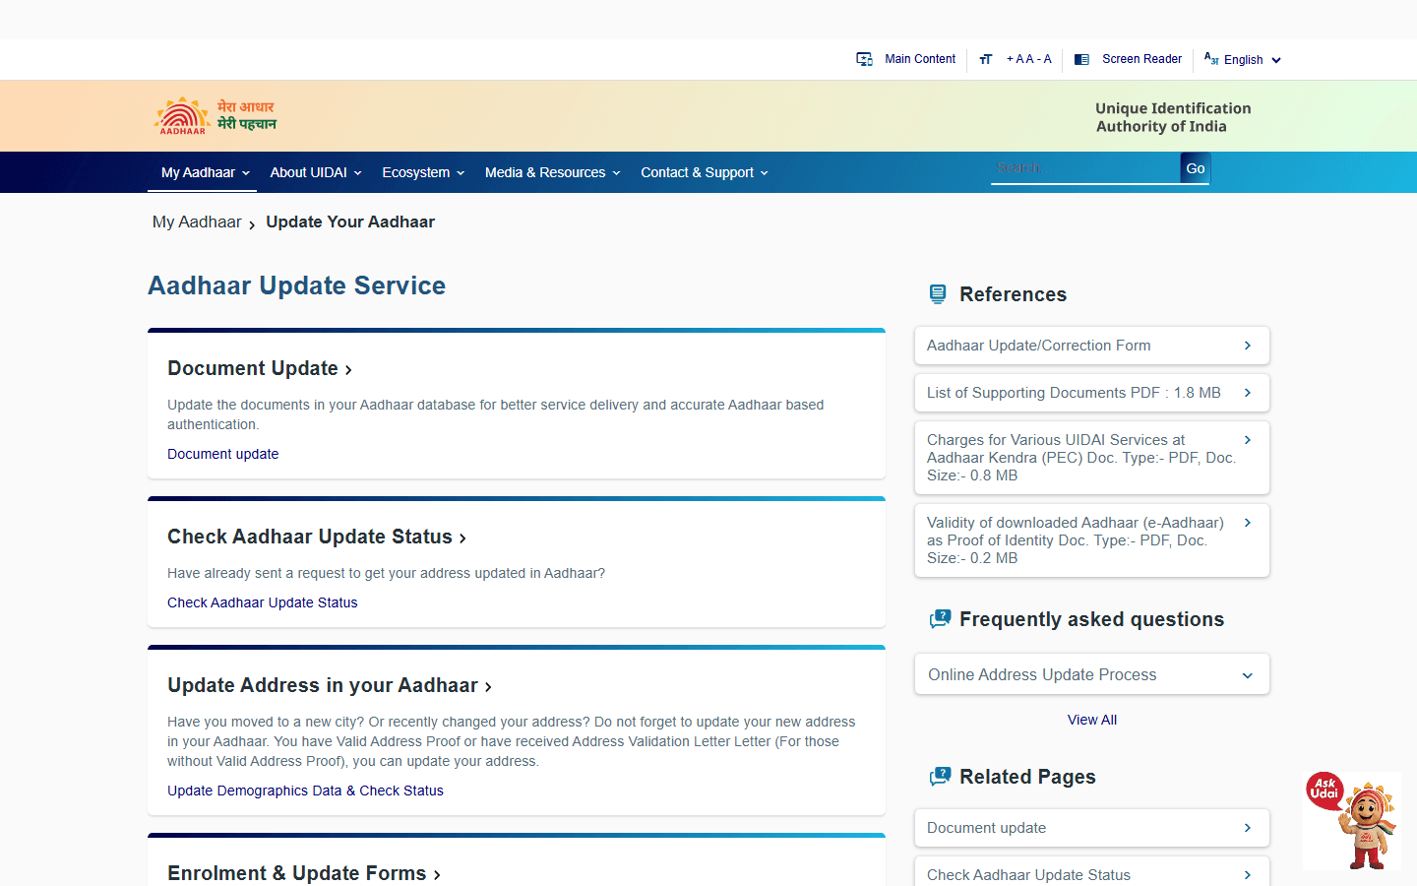Click into the Search input field
This screenshot has height=886, width=1417.
click(x=1085, y=168)
